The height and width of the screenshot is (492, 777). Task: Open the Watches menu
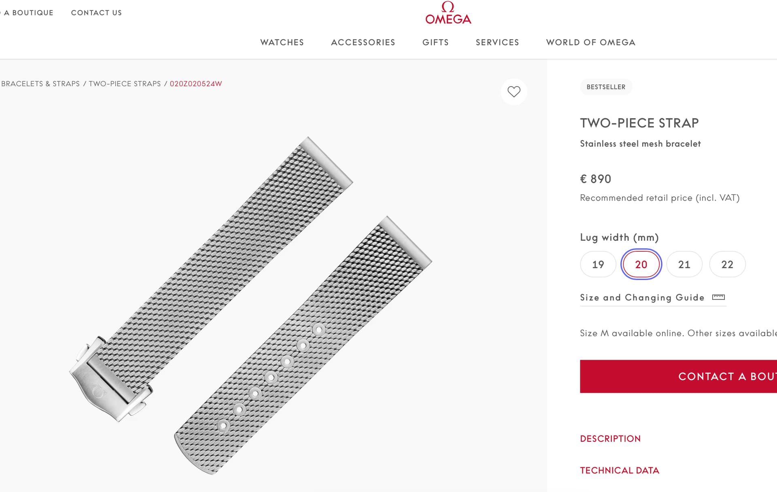(282, 42)
